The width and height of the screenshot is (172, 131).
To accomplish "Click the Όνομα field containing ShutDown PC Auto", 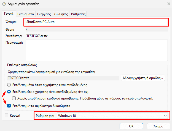I will [x=97, y=22].
